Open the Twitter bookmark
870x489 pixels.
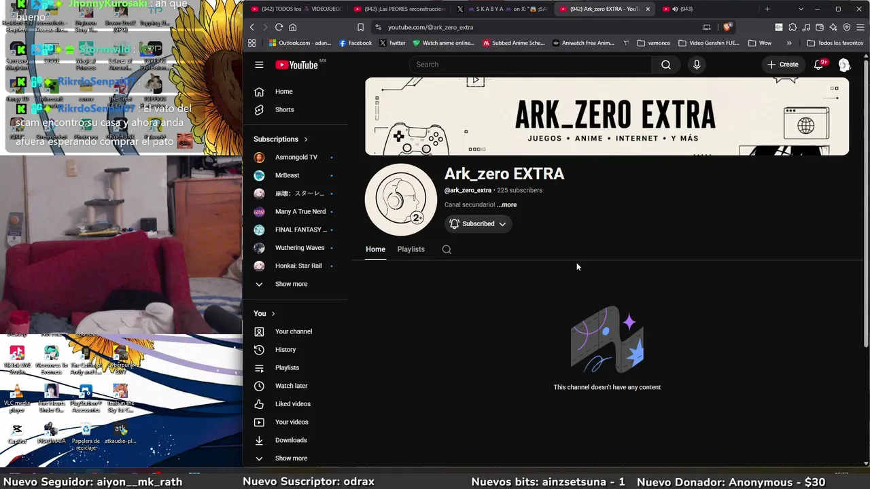pos(392,43)
